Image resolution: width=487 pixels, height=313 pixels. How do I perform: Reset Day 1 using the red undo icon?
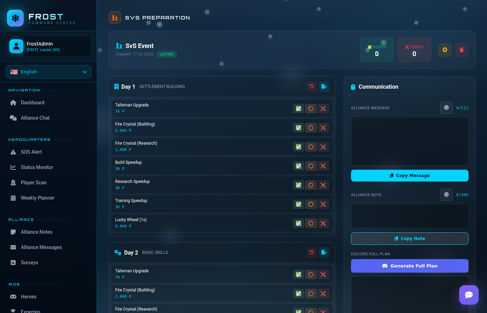pyautogui.click(x=312, y=87)
